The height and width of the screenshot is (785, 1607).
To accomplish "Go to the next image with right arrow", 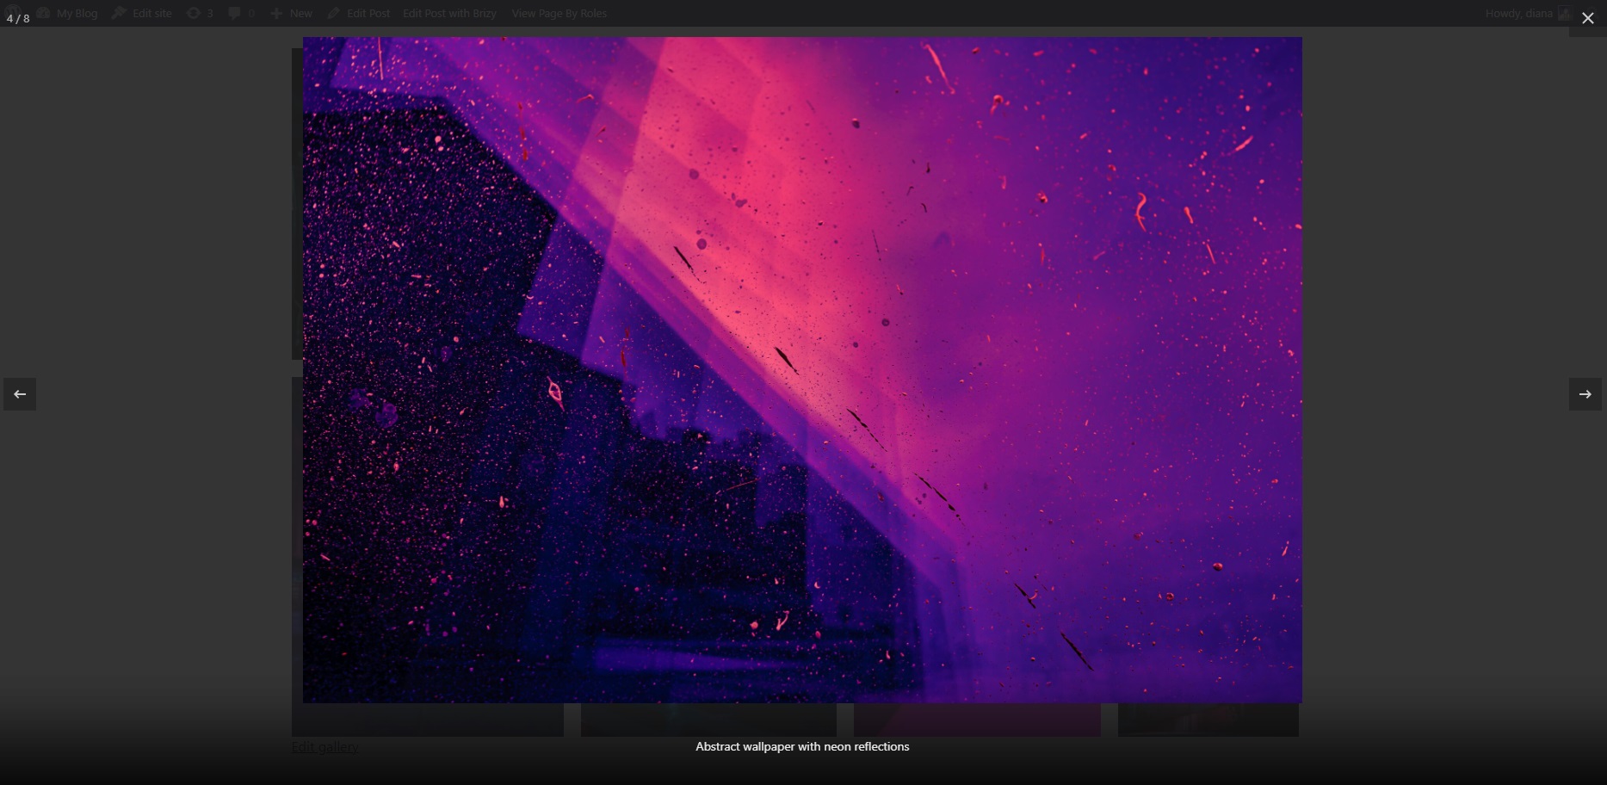I will pyautogui.click(x=1585, y=394).
